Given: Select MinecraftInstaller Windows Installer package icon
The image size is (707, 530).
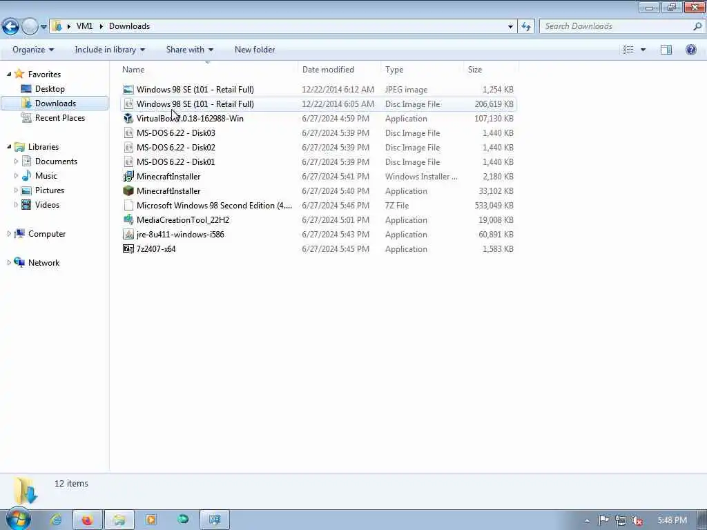Looking at the screenshot, I should (x=128, y=176).
